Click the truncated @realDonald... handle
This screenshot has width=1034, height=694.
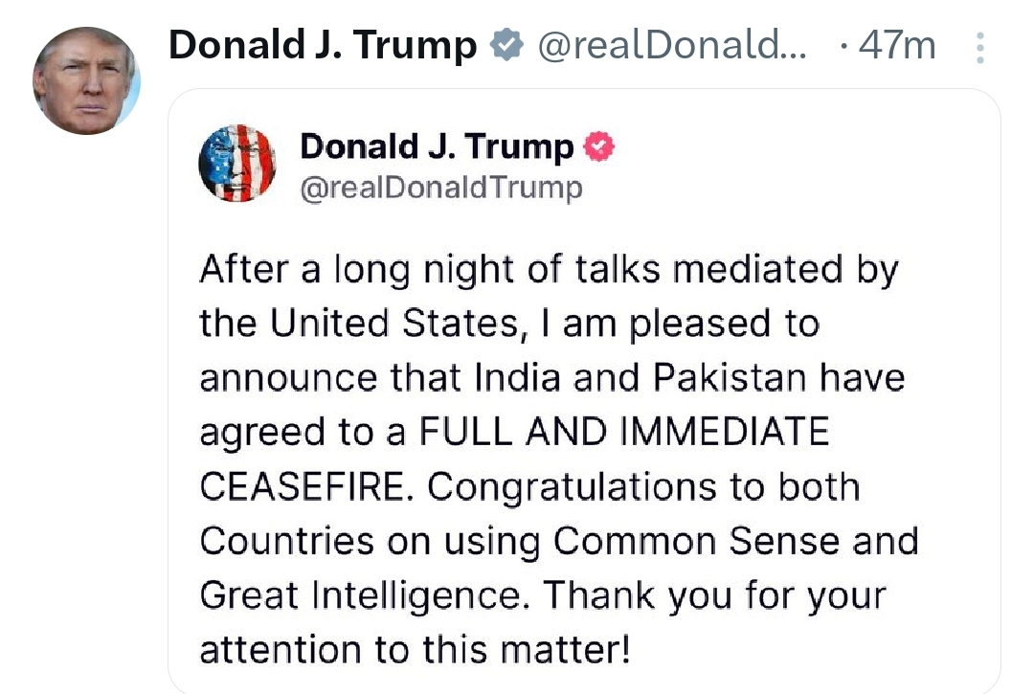[x=671, y=46]
